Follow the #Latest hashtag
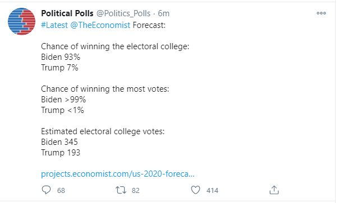 pyautogui.click(x=54, y=25)
